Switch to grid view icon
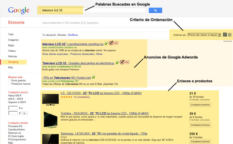This screenshot has height=144, width=233. coord(230,35)
